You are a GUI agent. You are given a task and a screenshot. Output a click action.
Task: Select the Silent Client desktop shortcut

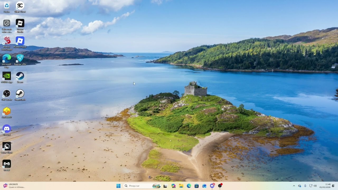click(20, 7)
